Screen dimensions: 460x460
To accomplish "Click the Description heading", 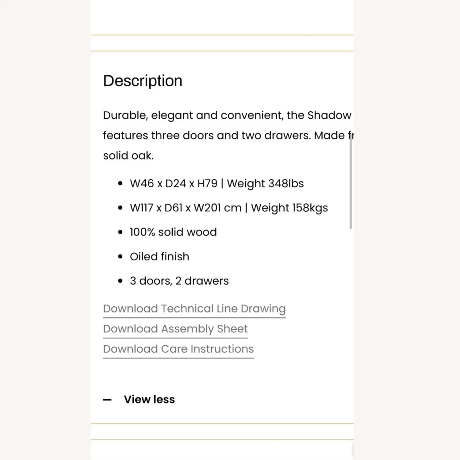I will [143, 81].
